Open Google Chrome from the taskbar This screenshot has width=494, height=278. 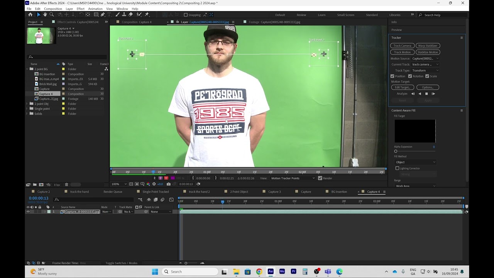(x=259, y=271)
